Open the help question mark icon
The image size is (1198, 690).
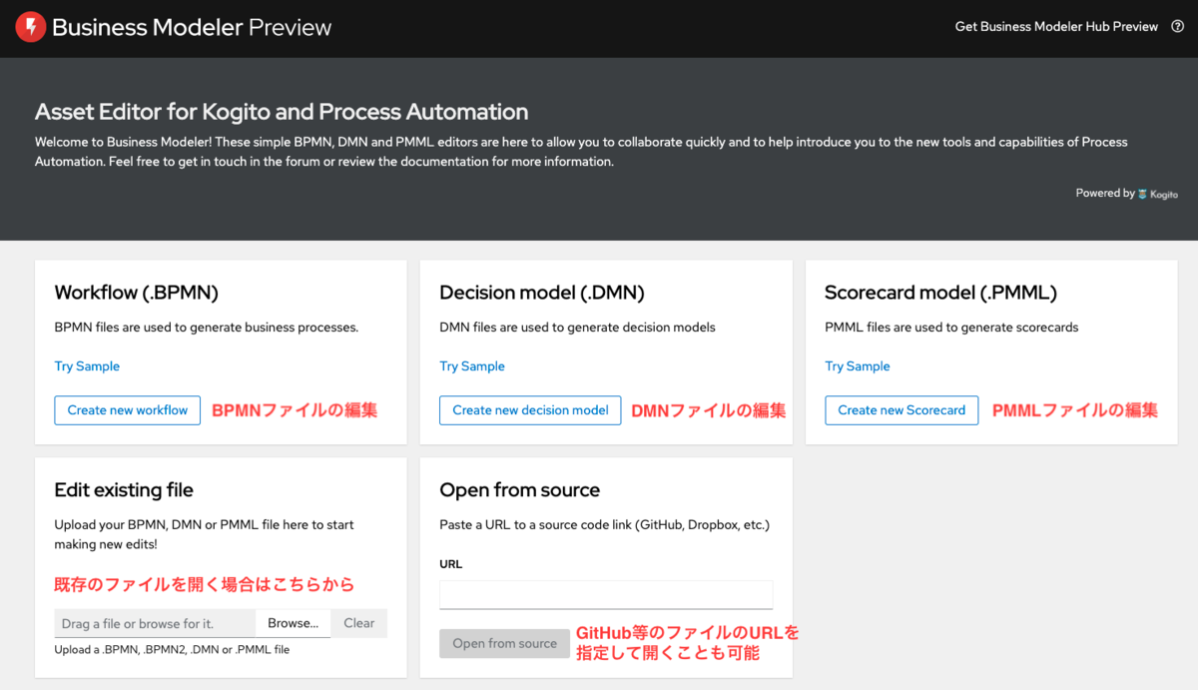click(x=1177, y=27)
